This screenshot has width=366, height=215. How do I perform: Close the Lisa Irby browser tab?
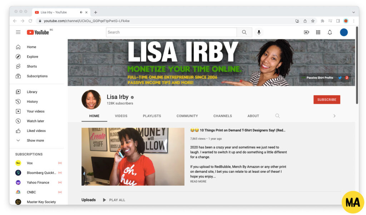(x=86, y=13)
